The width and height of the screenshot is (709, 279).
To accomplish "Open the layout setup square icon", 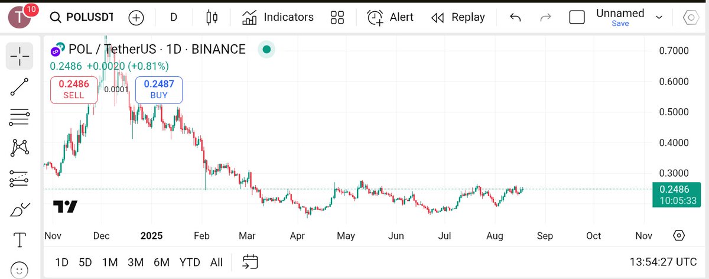I will pos(577,18).
